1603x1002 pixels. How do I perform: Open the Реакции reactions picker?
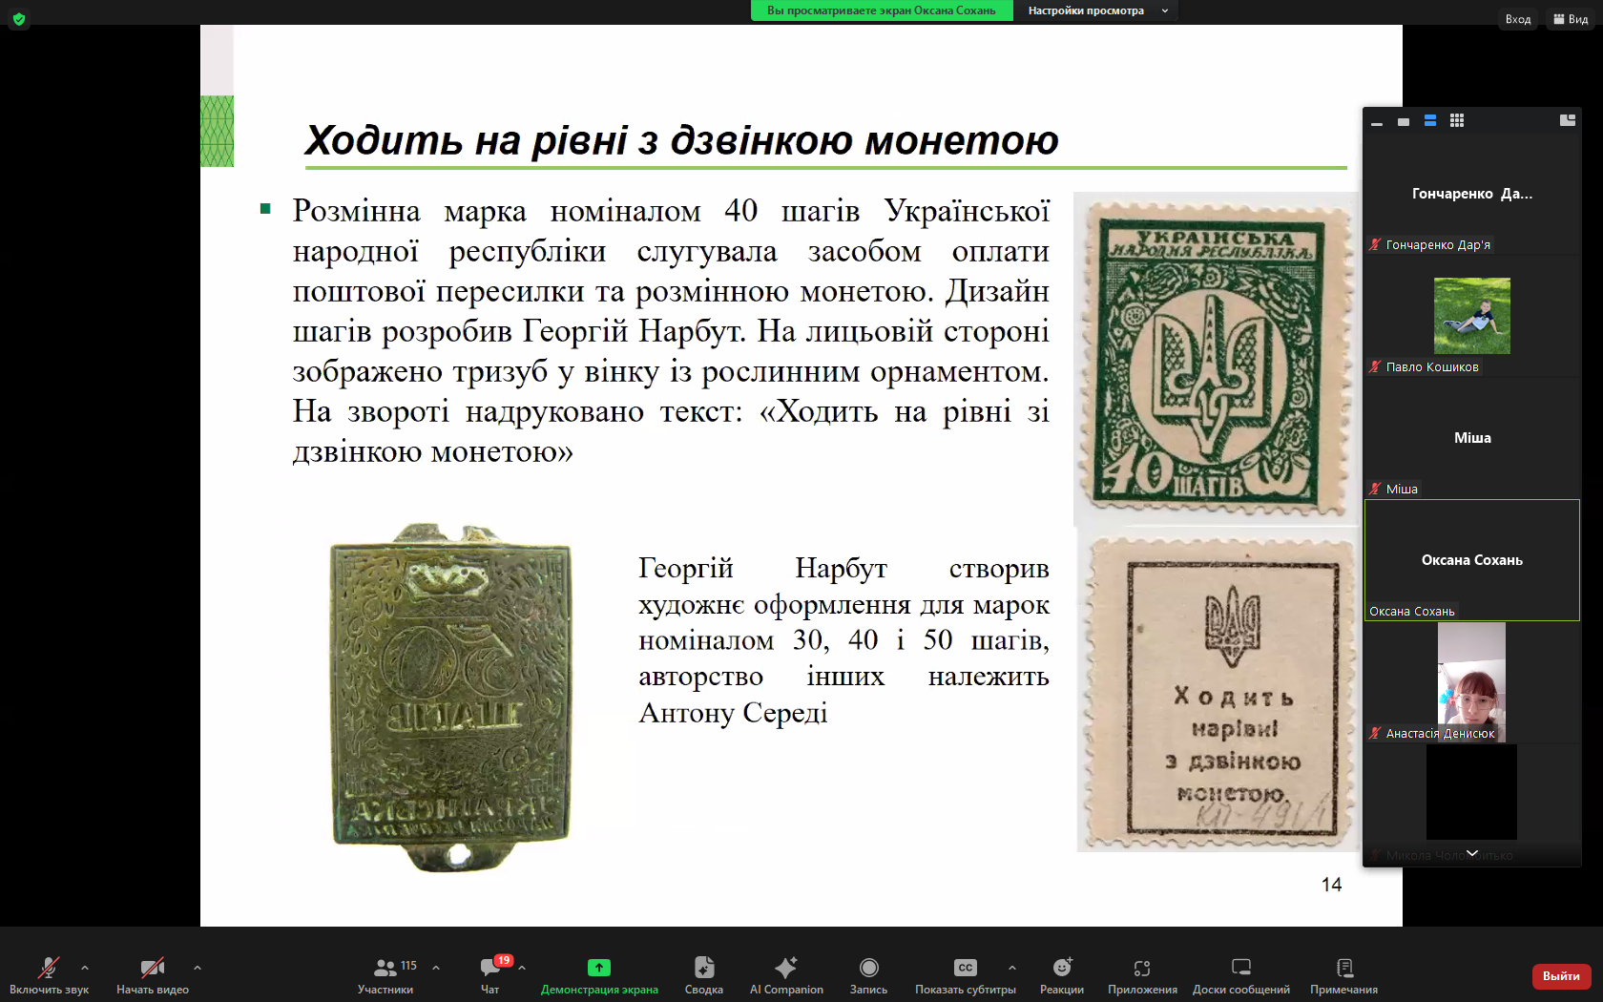tap(1062, 973)
